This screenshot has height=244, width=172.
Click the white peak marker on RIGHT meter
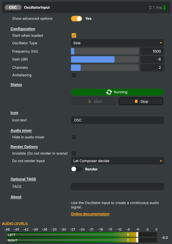coord(137,240)
